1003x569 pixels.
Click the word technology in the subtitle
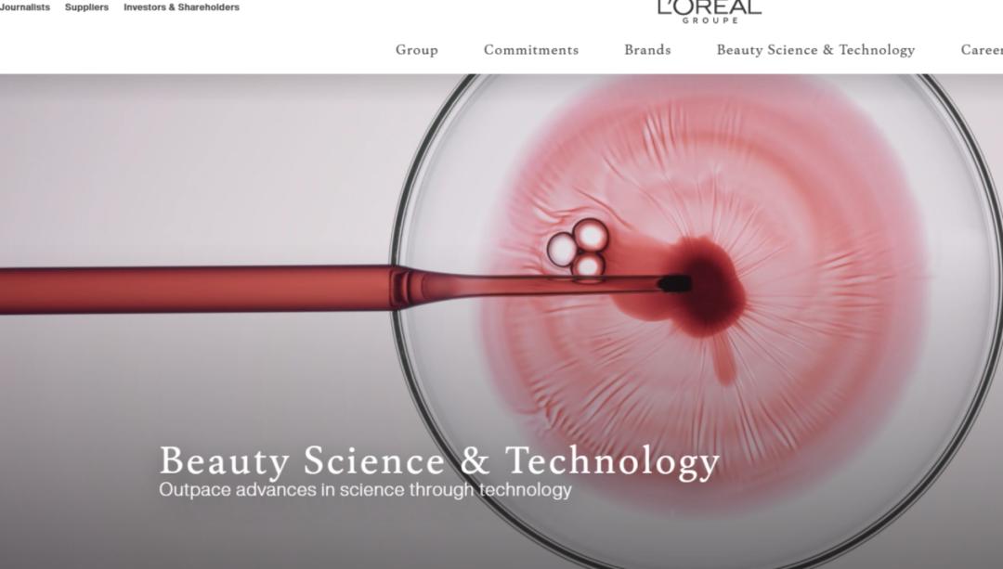[525, 490]
